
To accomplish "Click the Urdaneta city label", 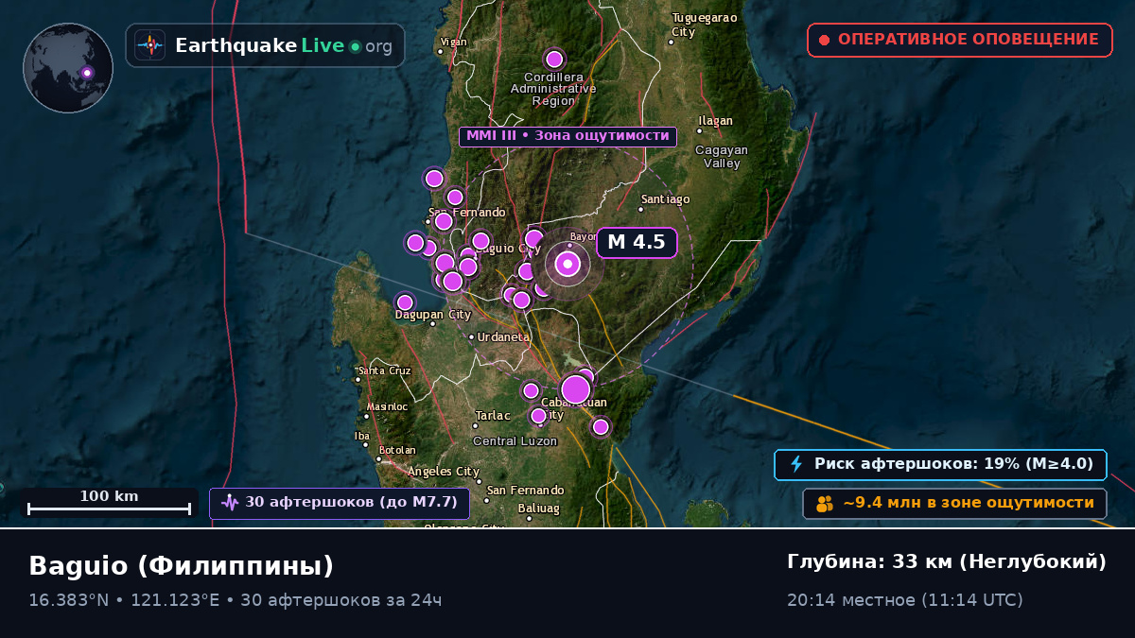I will point(504,336).
